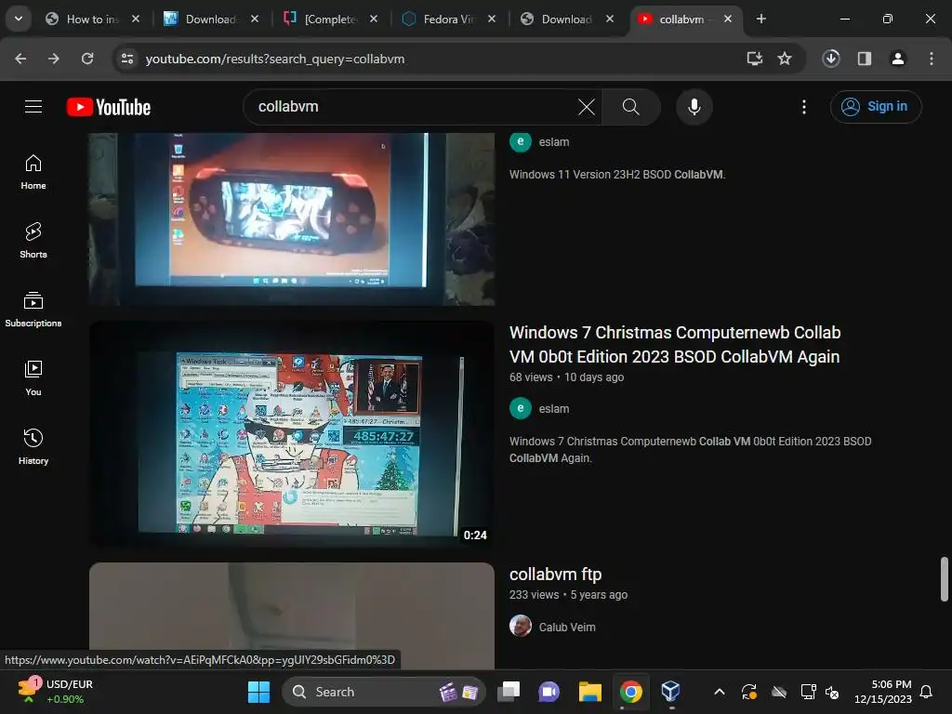Open Home in YouTube sidebar
This screenshot has width=952, height=714.
click(33, 172)
